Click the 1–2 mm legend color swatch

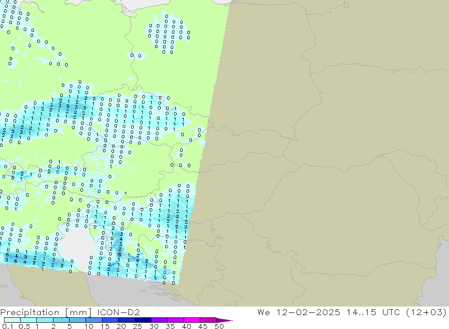44,320
